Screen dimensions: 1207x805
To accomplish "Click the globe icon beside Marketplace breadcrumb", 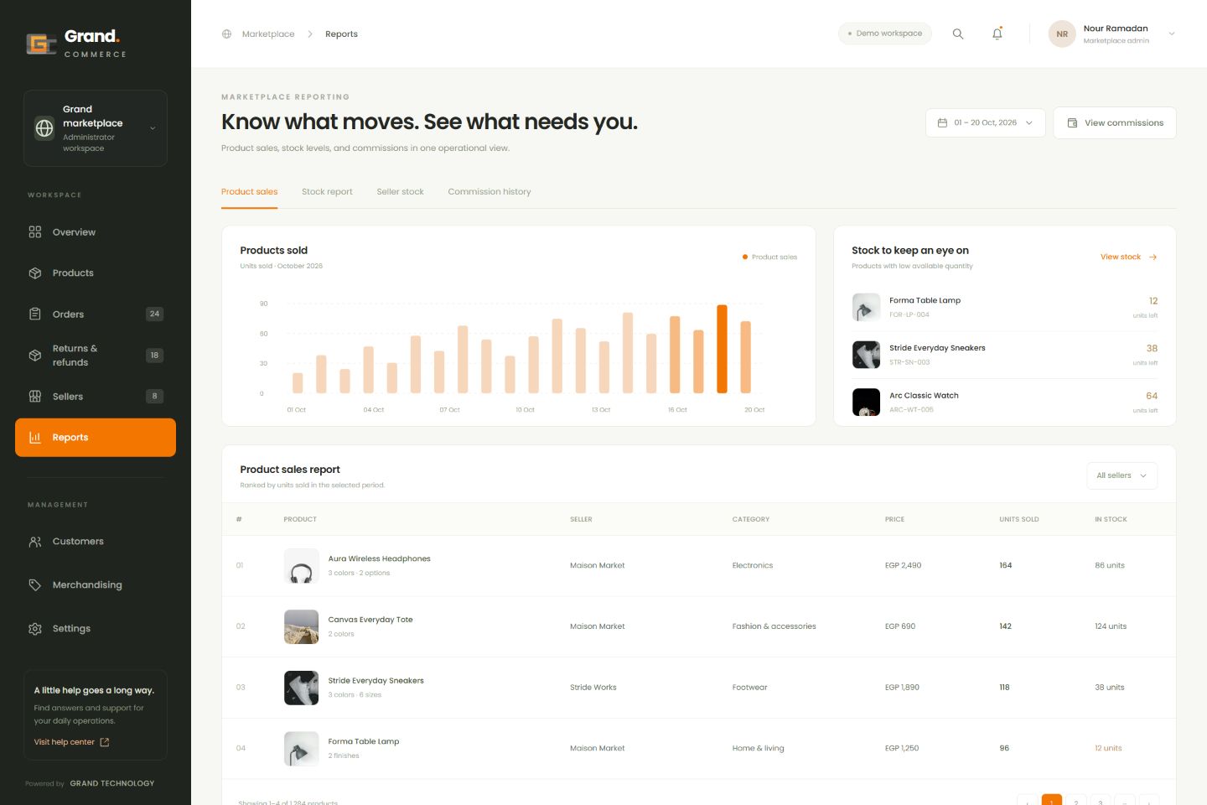I will click(226, 34).
